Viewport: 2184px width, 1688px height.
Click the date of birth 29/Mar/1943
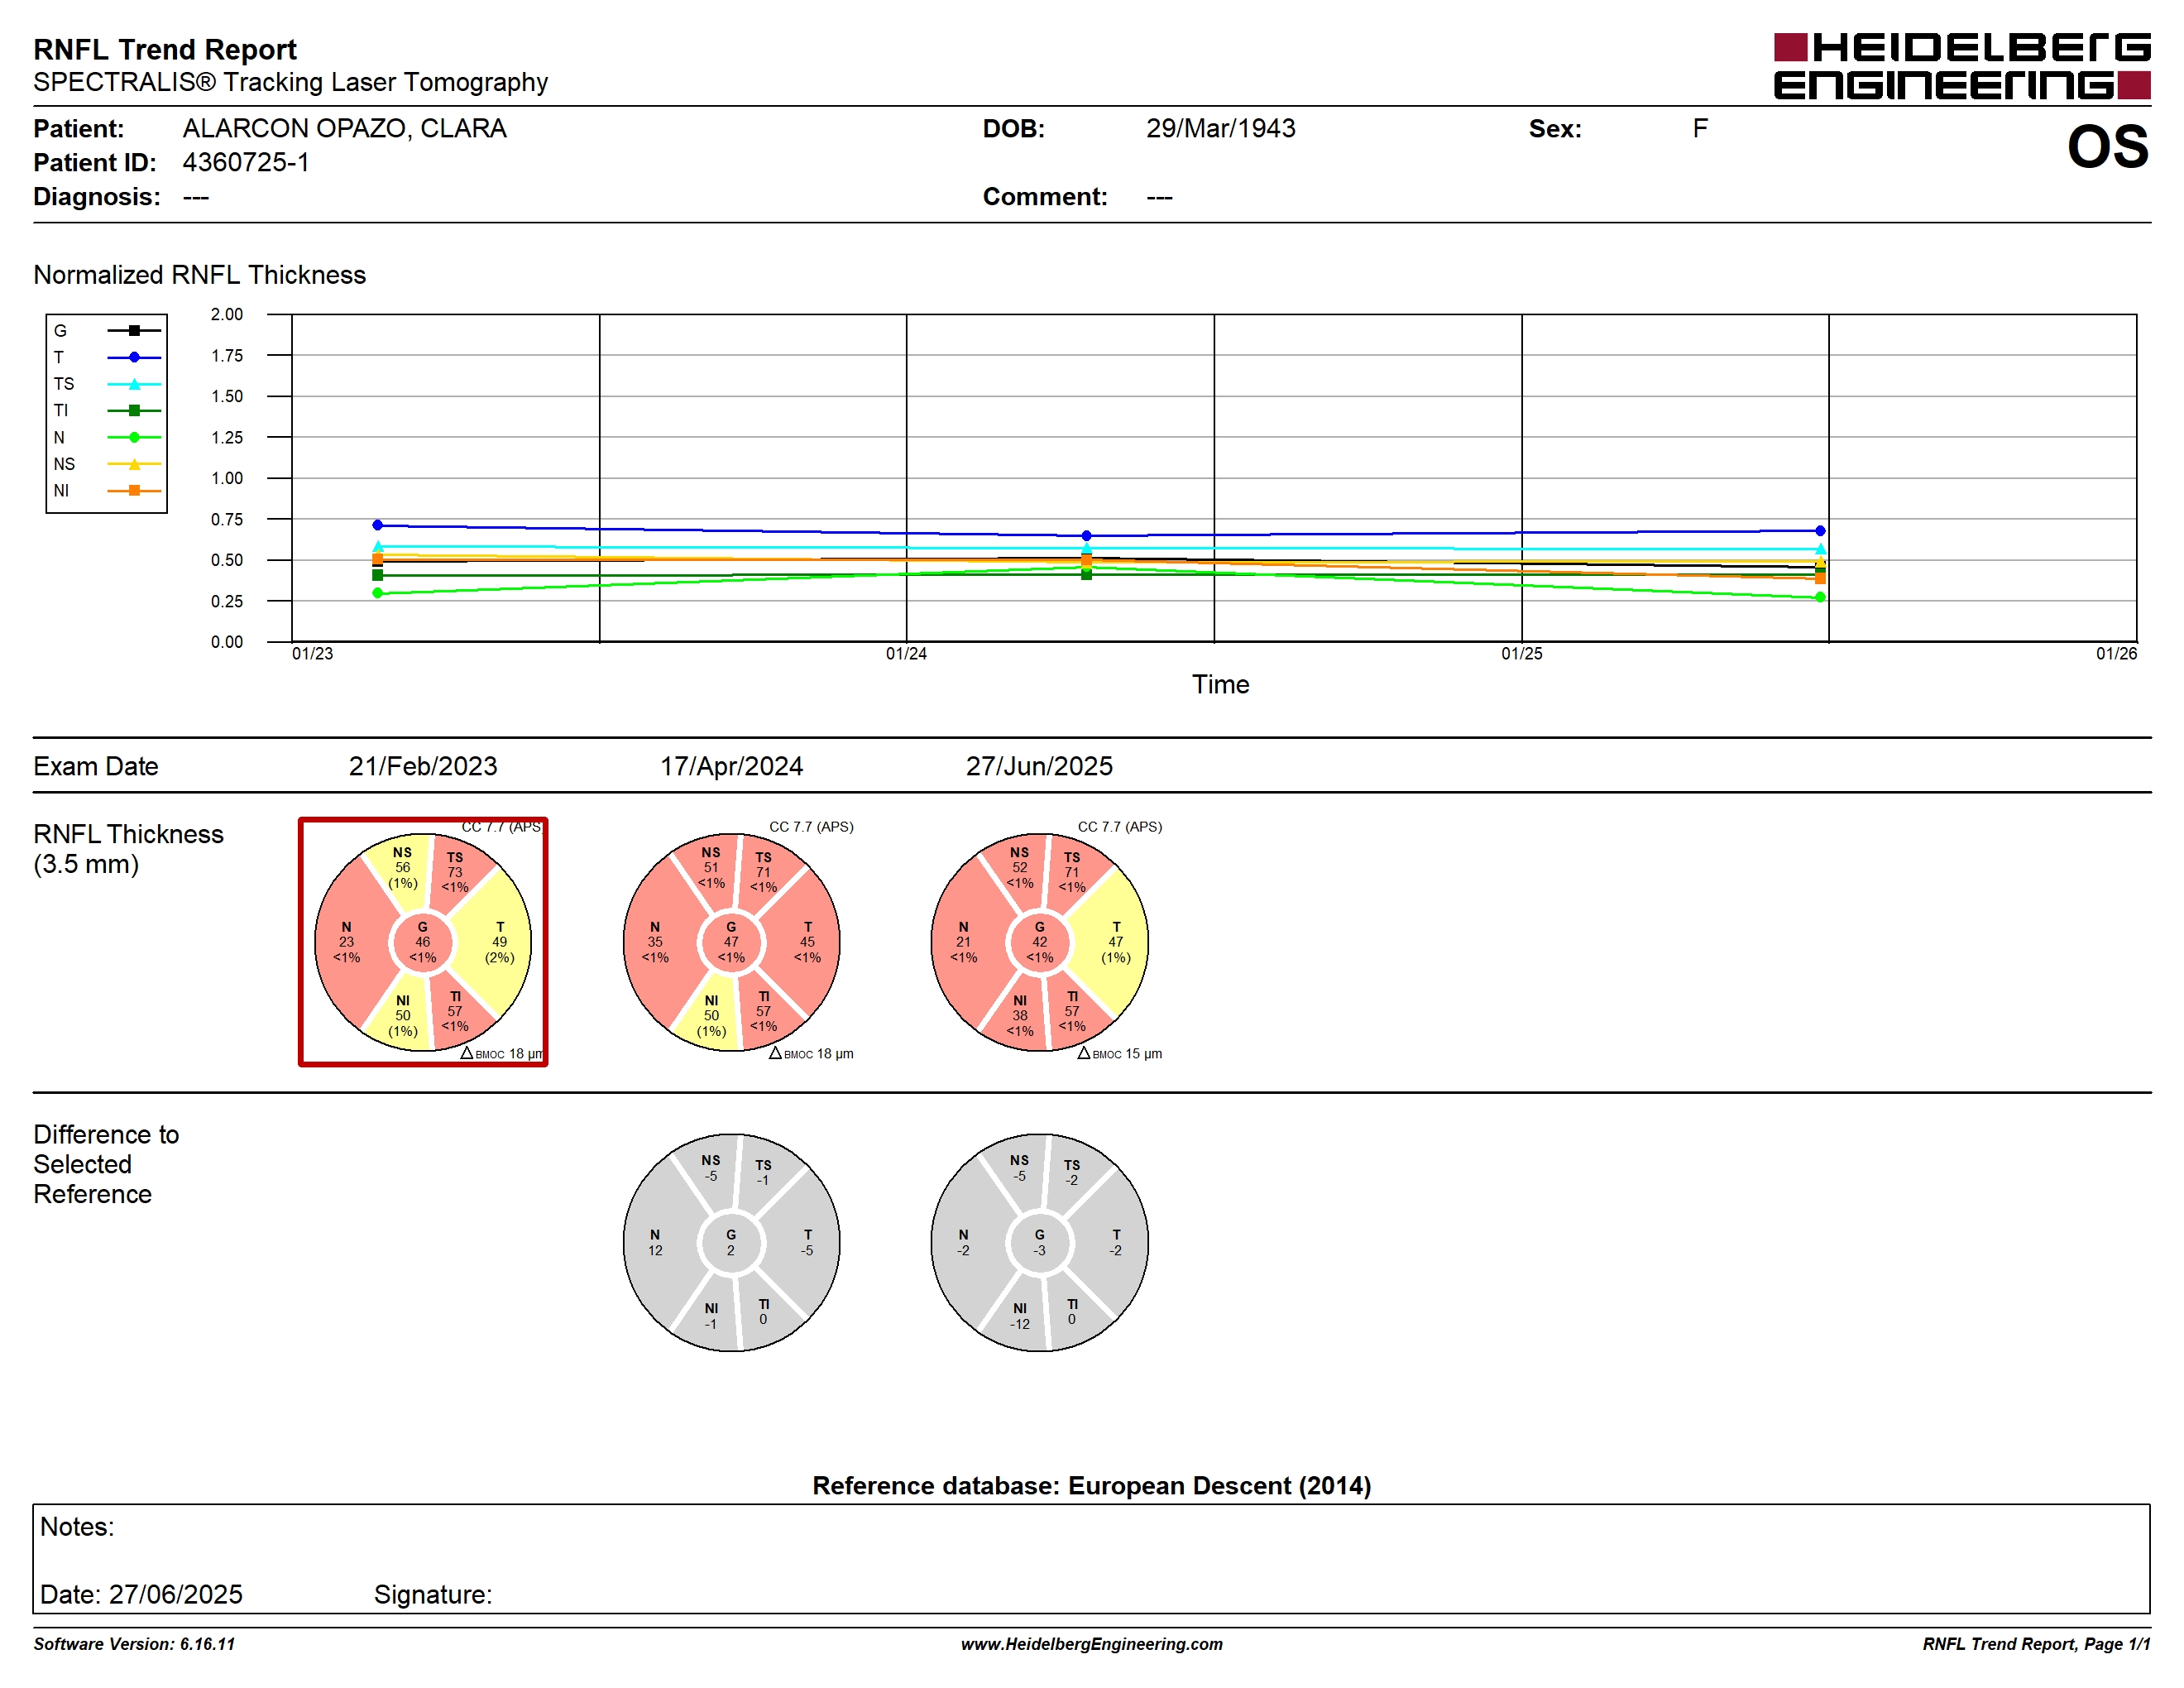point(1221,128)
